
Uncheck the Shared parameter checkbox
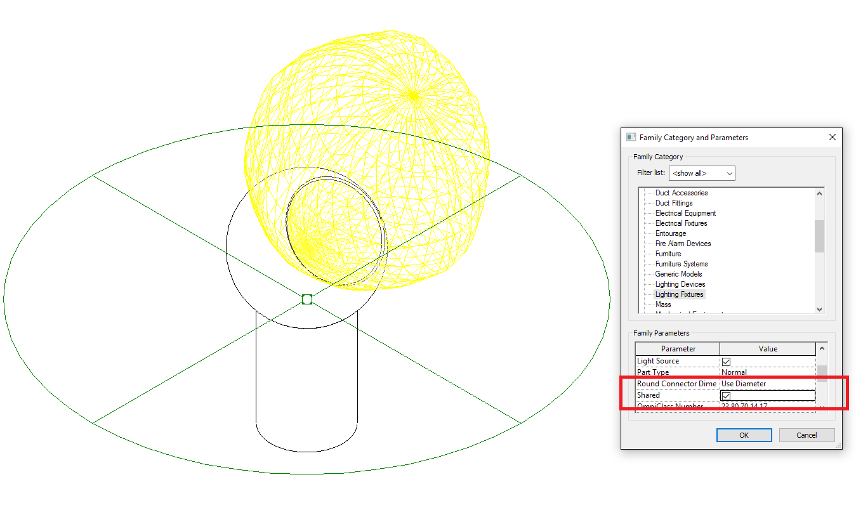coord(727,396)
